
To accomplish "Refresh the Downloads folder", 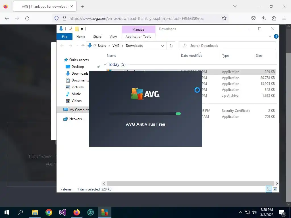I will pos(171,46).
